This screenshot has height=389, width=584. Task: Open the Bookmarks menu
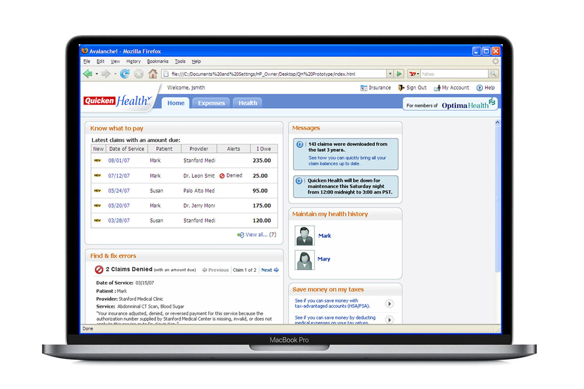158,61
